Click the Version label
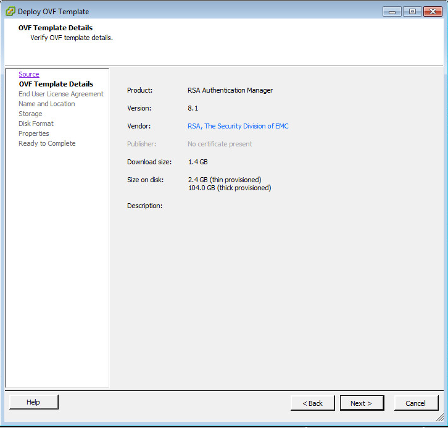This screenshot has width=448, height=428. tap(139, 108)
